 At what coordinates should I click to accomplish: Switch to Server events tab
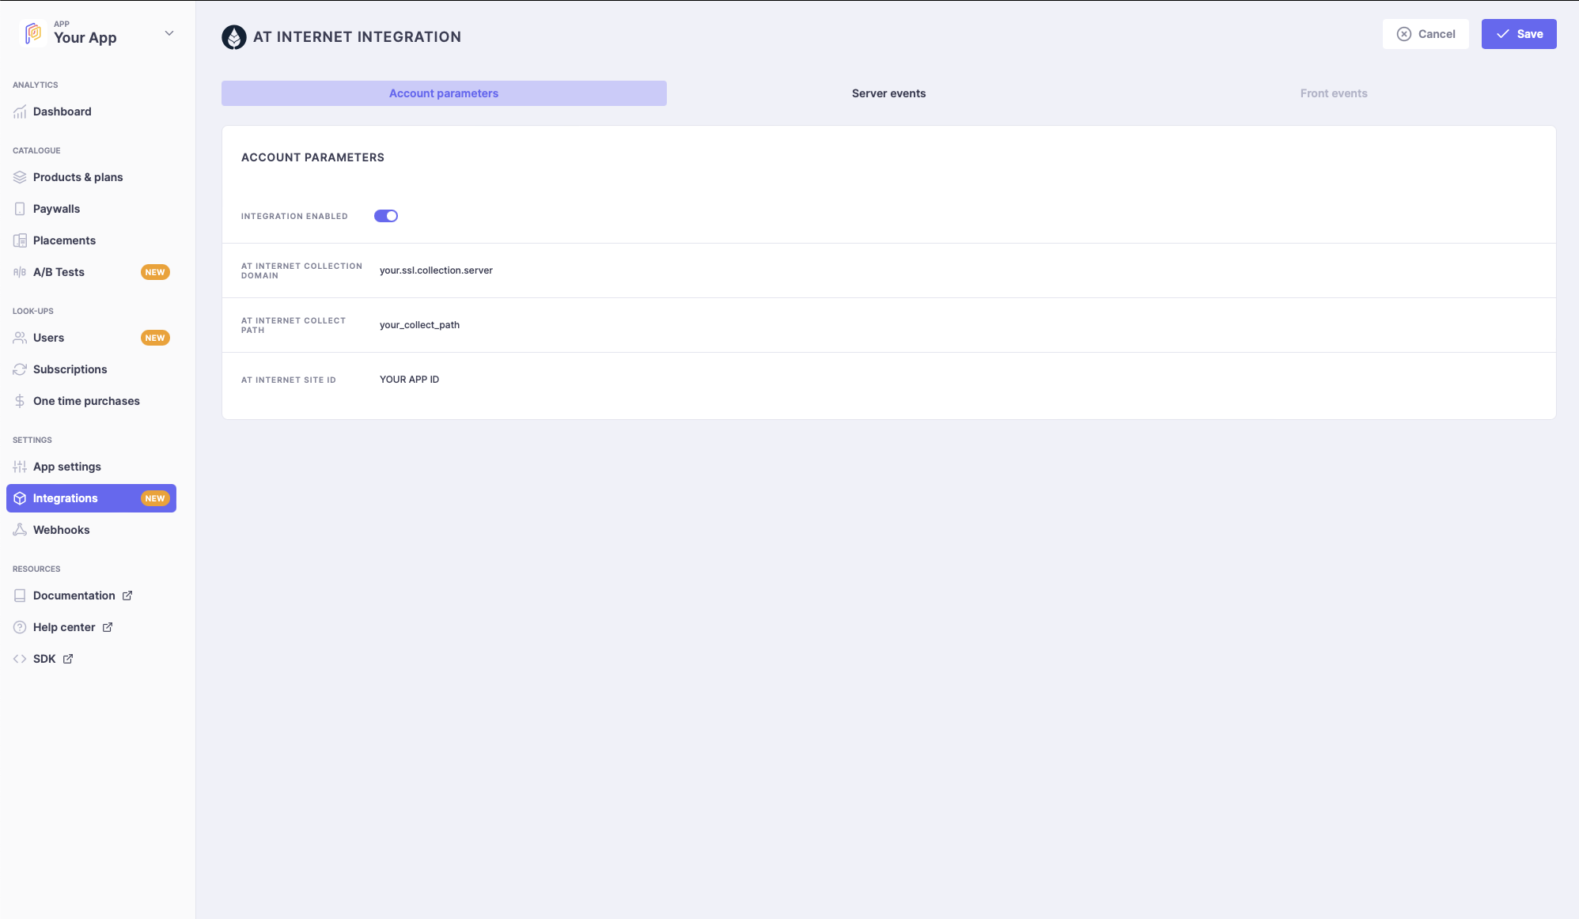point(888,93)
